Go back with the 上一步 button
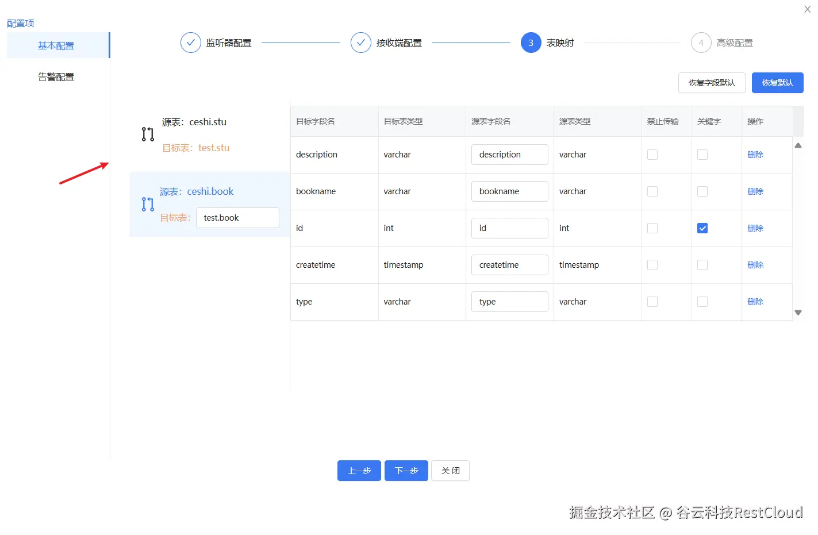 point(359,471)
